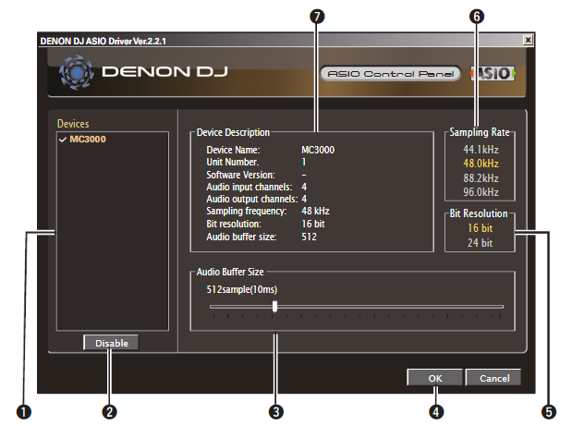Click the 'Audio output channels:' label
Image resolution: width=572 pixels, height=426 pixels.
252,199
